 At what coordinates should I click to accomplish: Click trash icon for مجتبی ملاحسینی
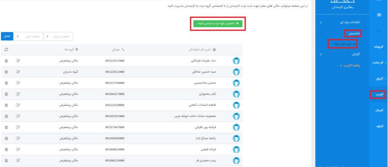6,82
